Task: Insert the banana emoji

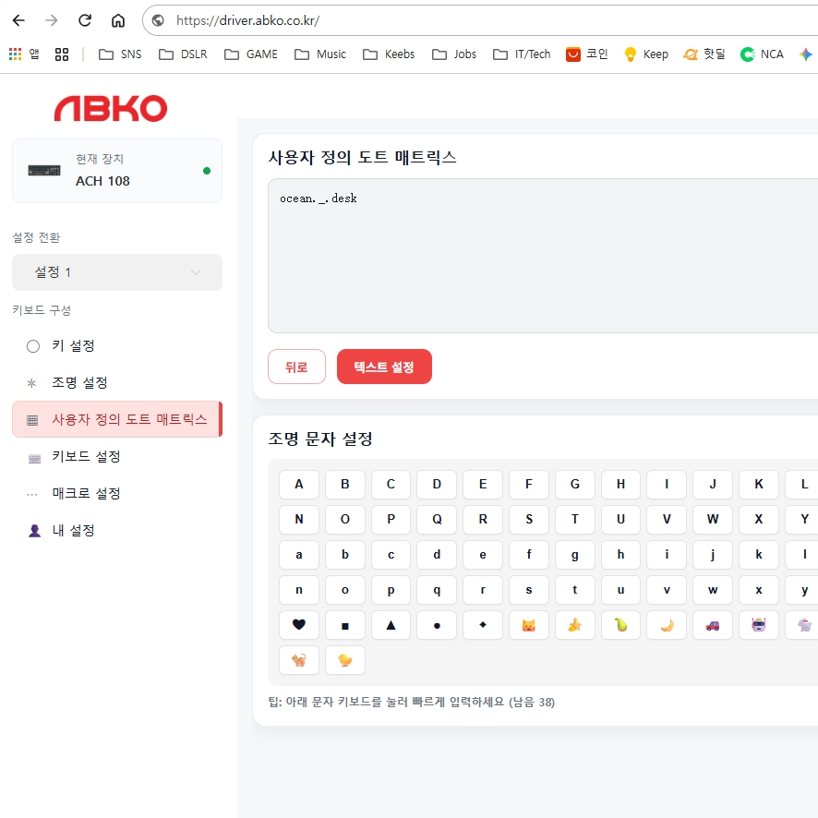Action: [x=574, y=624]
